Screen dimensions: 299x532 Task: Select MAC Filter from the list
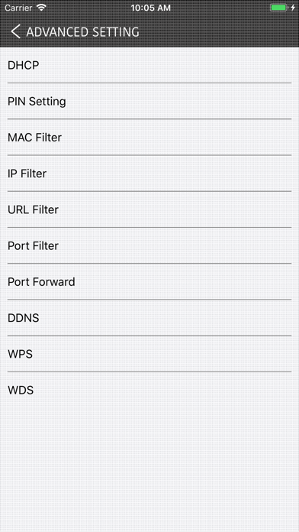click(x=149, y=137)
